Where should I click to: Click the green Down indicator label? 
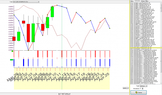[x=12, y=60]
